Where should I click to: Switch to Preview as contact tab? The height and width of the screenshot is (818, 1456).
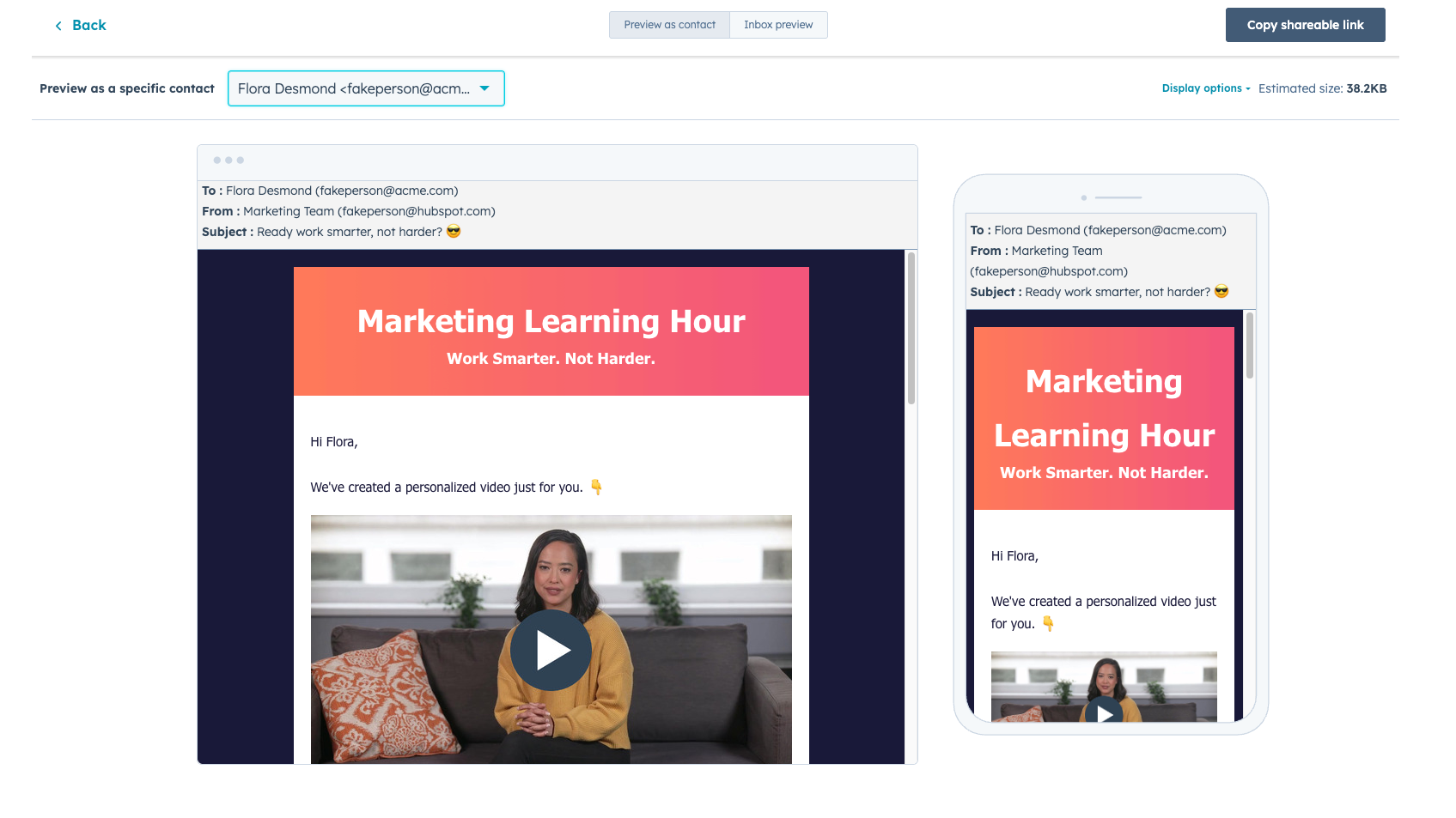[669, 25]
